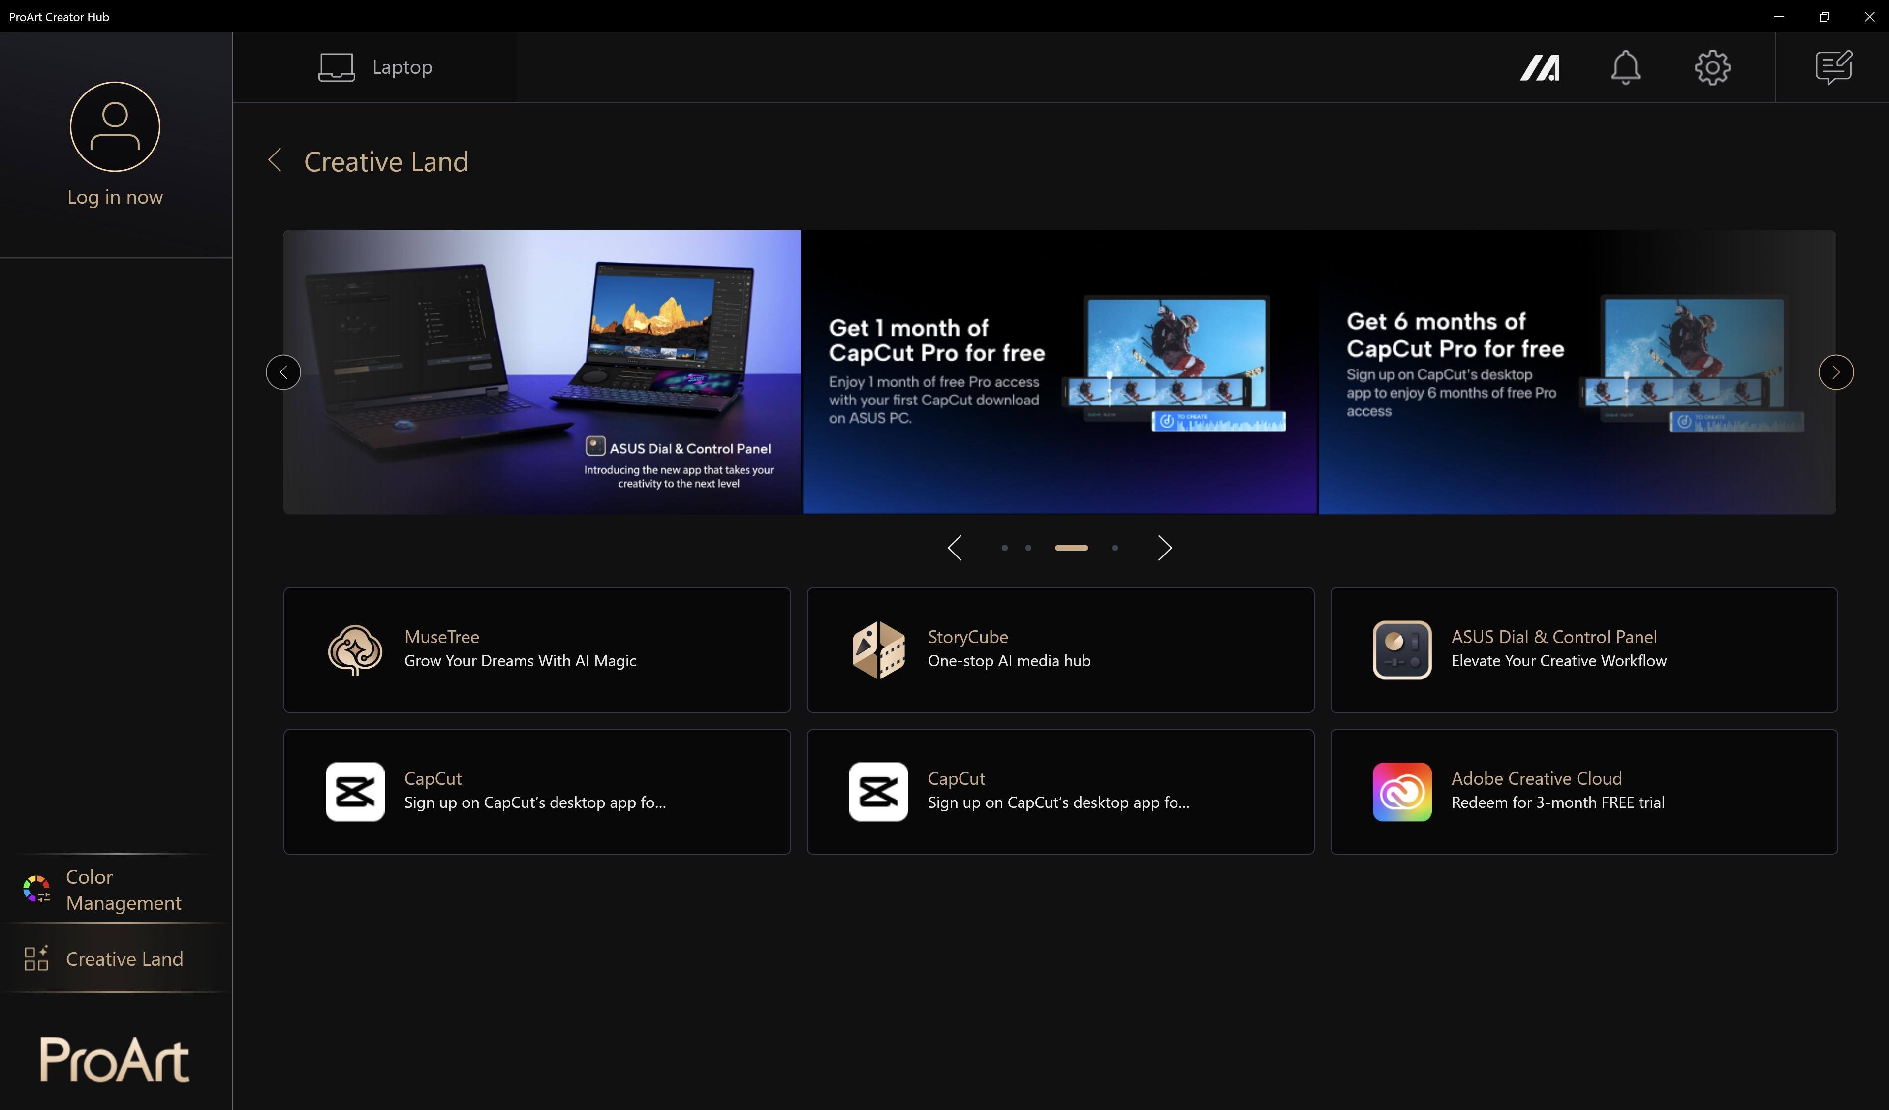
Task: Open ASUS Dial & Control Panel tile
Action: tap(1583, 649)
